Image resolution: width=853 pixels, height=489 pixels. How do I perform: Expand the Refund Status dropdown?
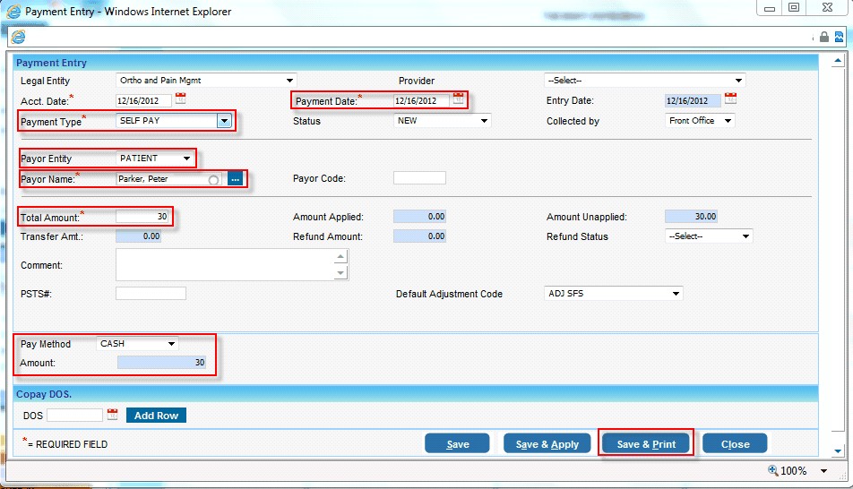(x=745, y=236)
